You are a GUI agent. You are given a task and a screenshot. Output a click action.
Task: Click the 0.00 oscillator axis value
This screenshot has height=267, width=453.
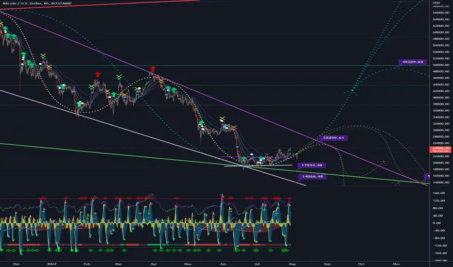(x=437, y=223)
